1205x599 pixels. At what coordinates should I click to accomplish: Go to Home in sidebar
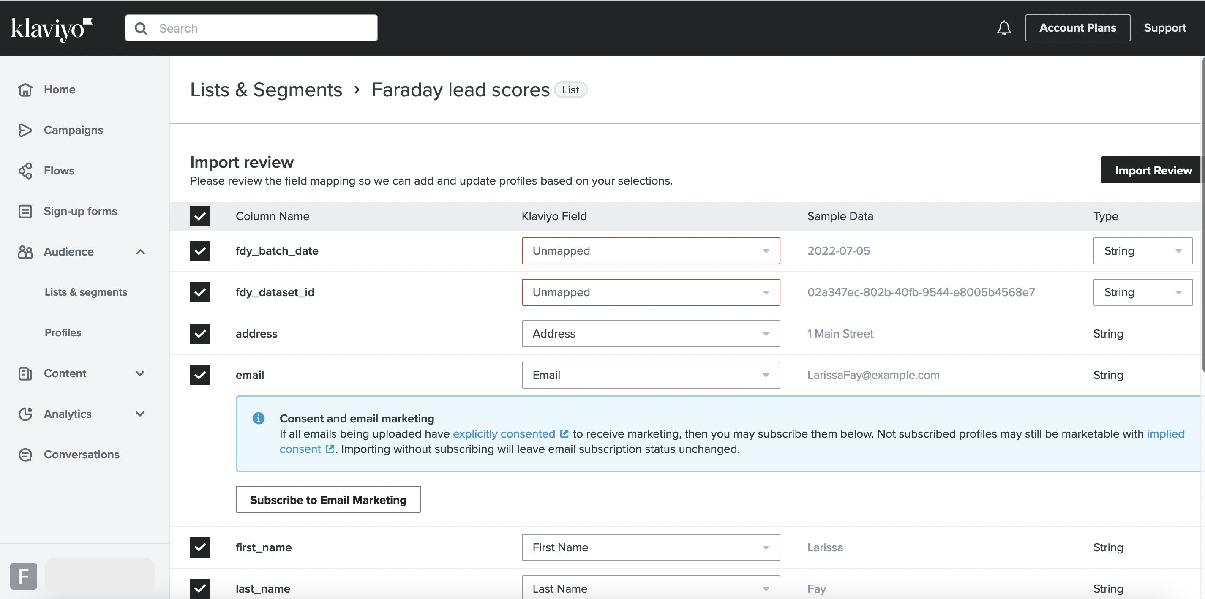tap(60, 89)
